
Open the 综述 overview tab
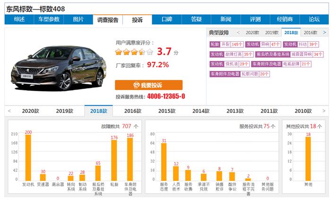pos(19,19)
